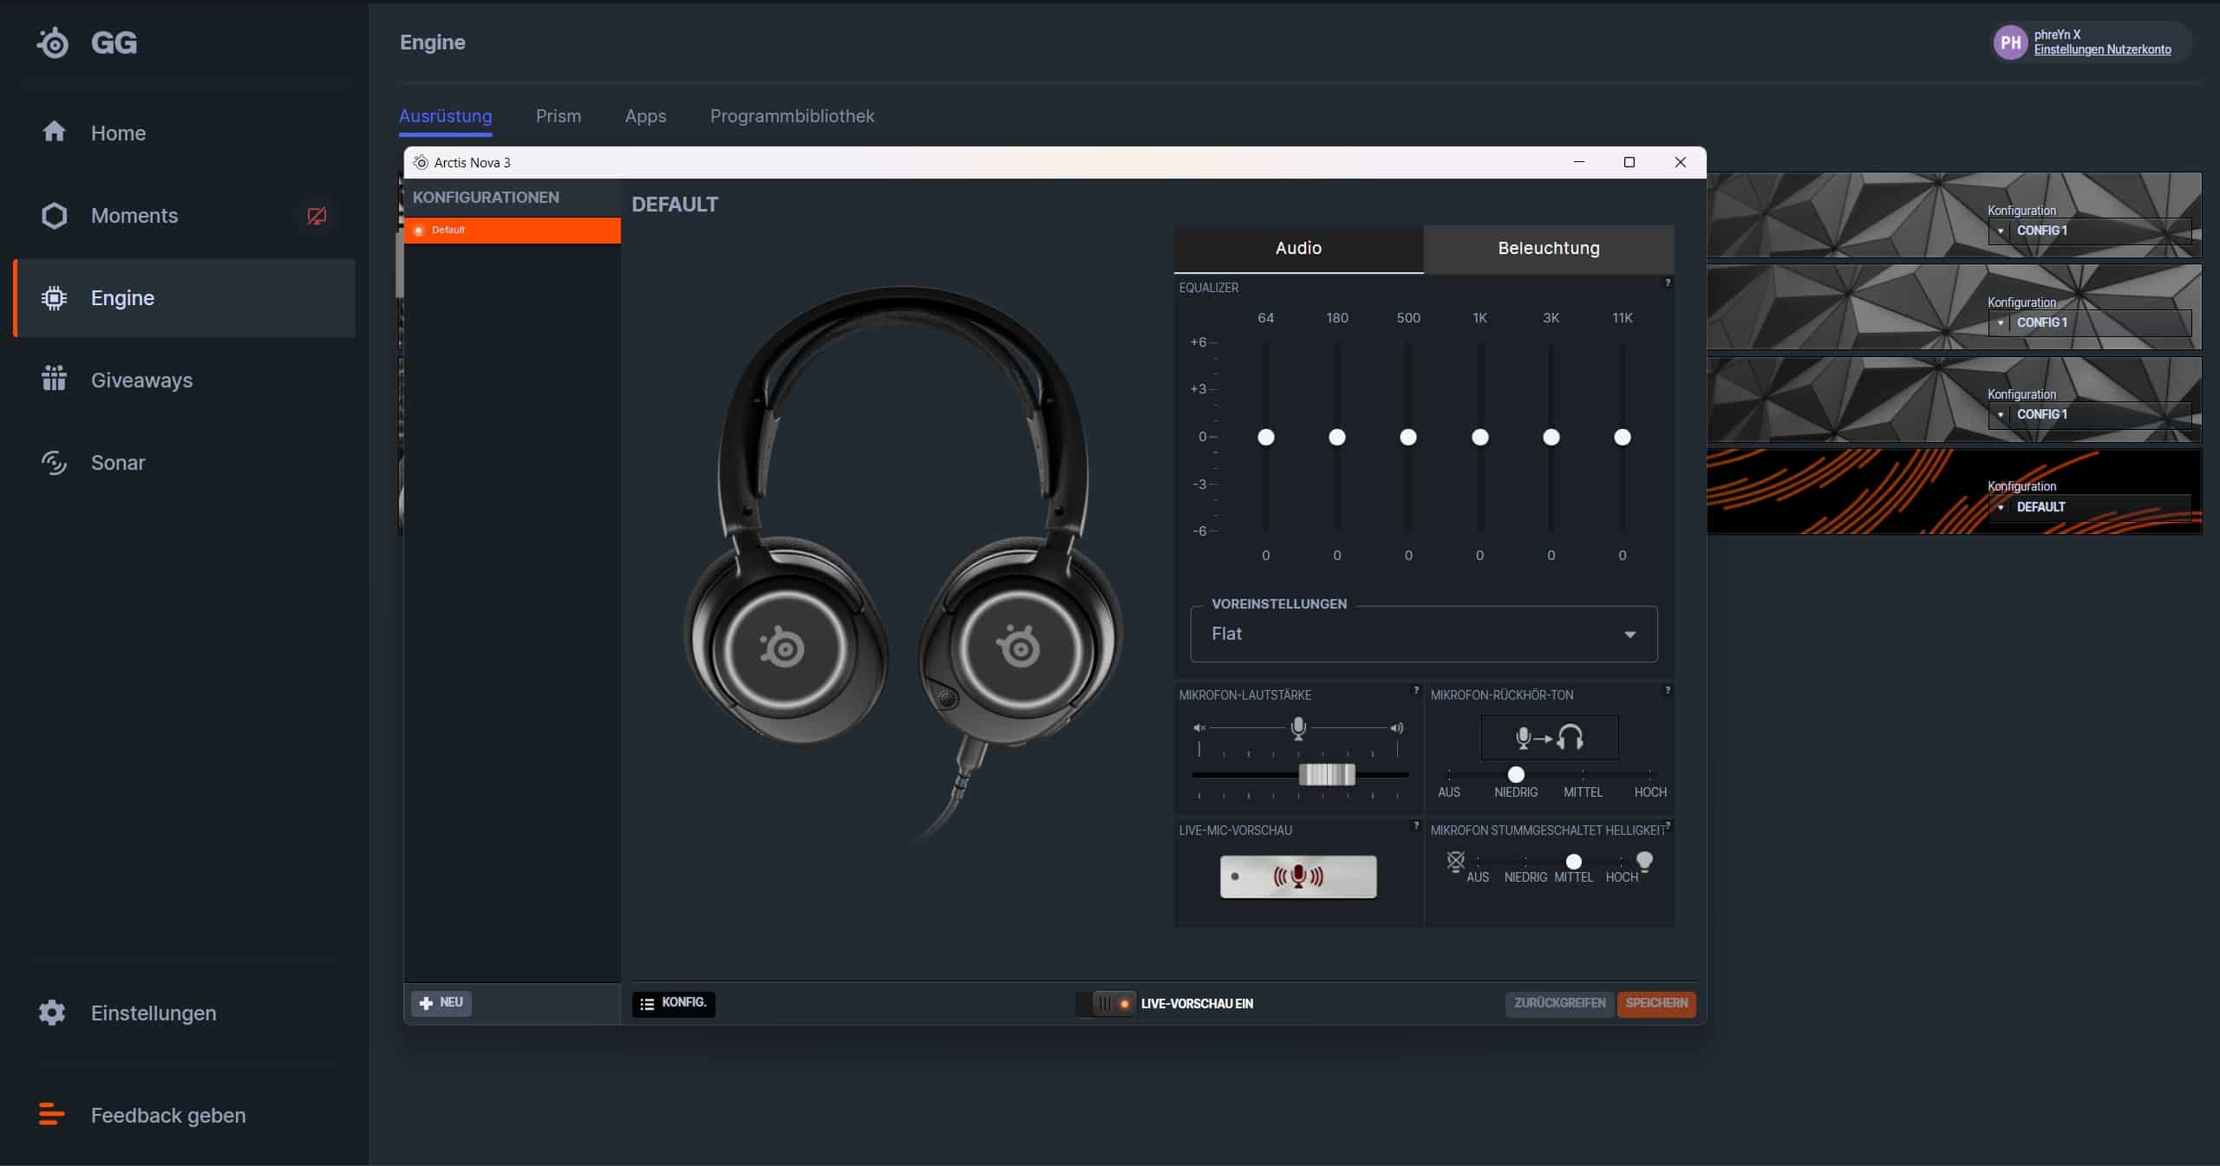This screenshot has width=2220, height=1166.
Task: Set Mikrofon-Rückhör-Ton to Hoch
Action: tap(1649, 774)
